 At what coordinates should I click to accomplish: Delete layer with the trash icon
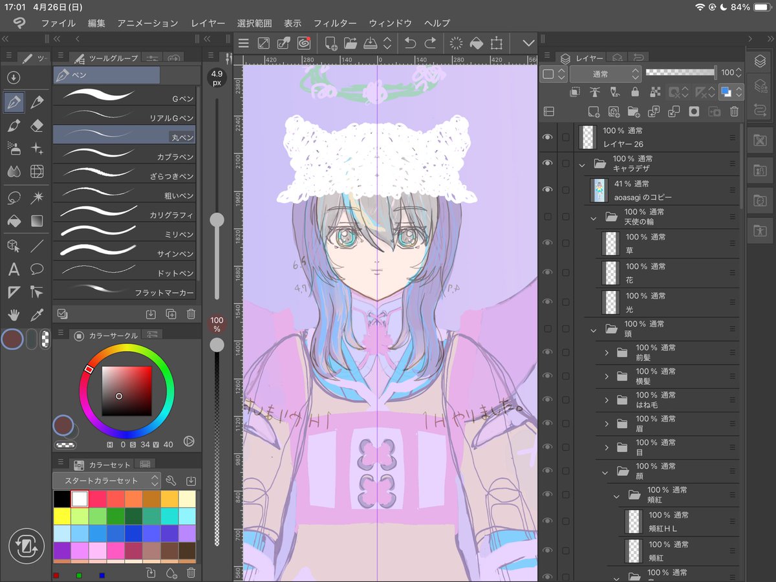point(734,111)
